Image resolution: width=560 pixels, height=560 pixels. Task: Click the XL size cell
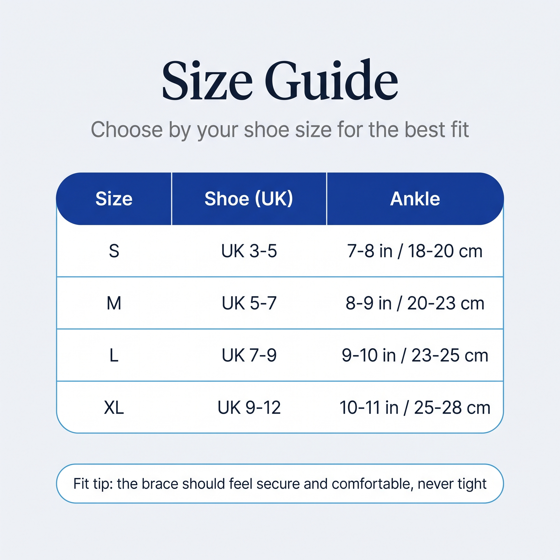[x=114, y=408]
